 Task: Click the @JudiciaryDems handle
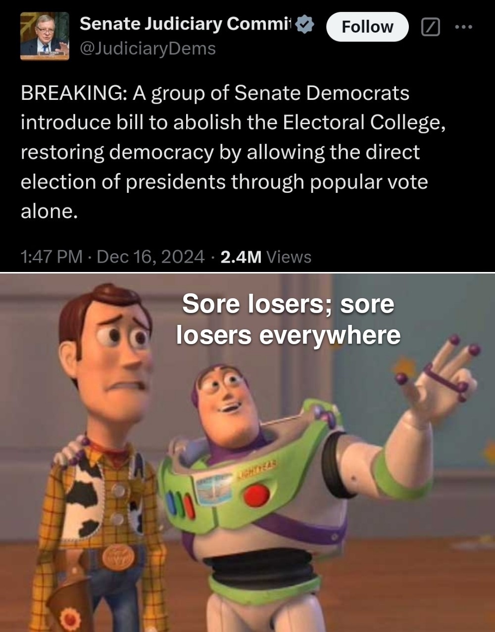(x=148, y=48)
